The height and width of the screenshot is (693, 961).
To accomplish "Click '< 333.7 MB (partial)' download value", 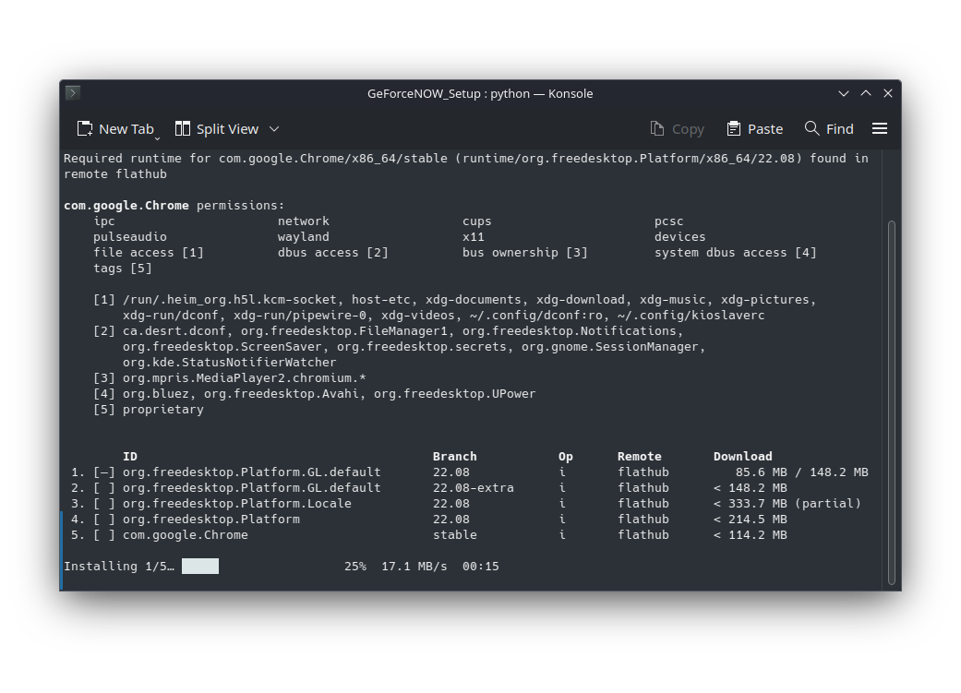I will [x=787, y=504].
